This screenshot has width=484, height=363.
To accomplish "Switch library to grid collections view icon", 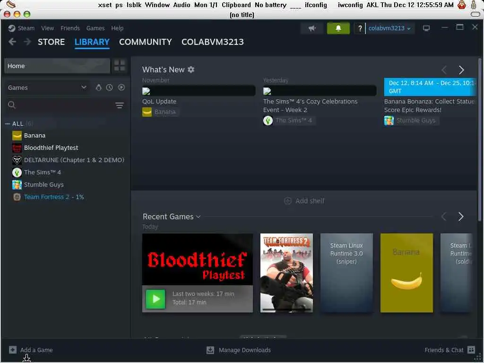I will 120,65.
